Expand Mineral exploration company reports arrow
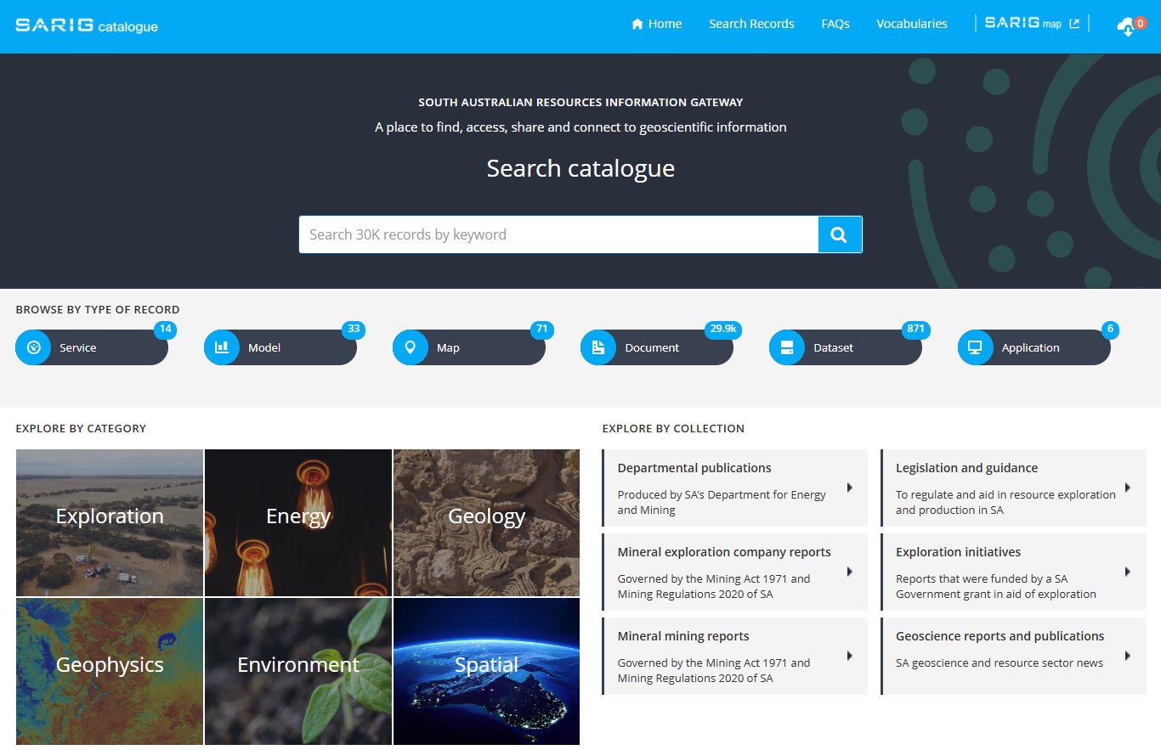Screen dimensions: 1161x750 (850, 572)
